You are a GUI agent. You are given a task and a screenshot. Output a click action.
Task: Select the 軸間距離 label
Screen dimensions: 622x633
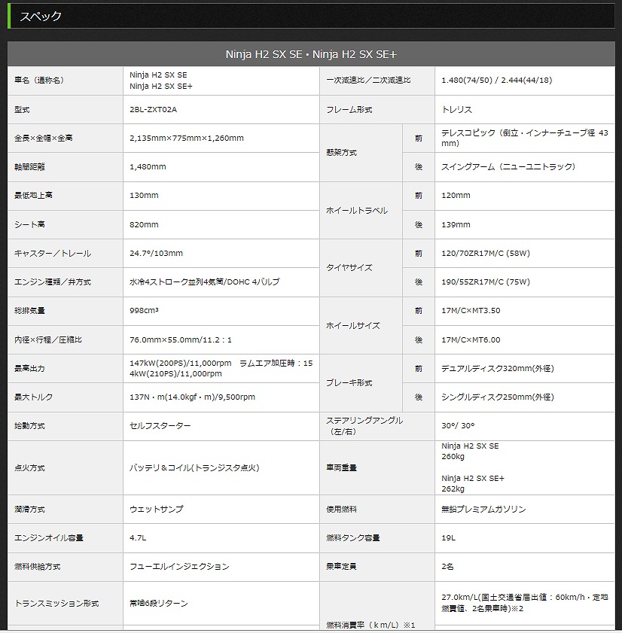tap(29, 167)
